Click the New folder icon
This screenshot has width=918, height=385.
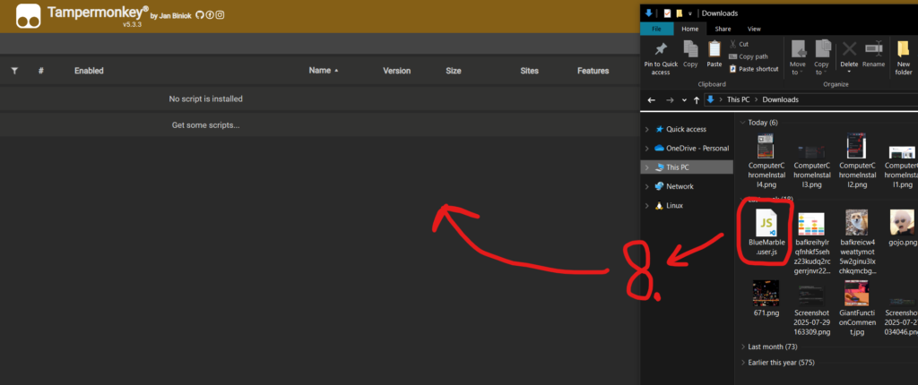click(x=903, y=48)
